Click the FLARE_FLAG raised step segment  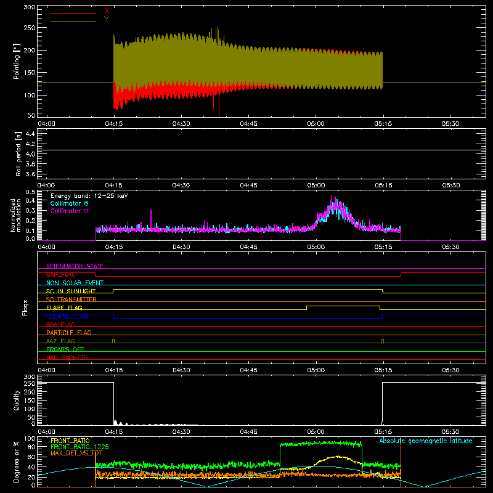(x=343, y=306)
